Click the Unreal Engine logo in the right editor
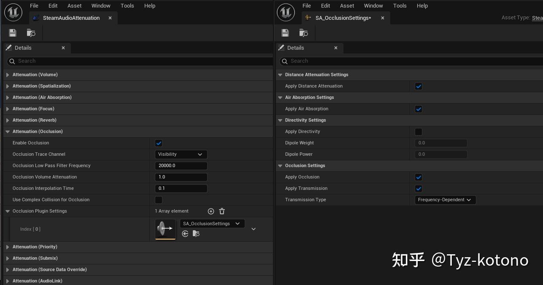Image resolution: width=543 pixels, height=285 pixels. point(286,12)
